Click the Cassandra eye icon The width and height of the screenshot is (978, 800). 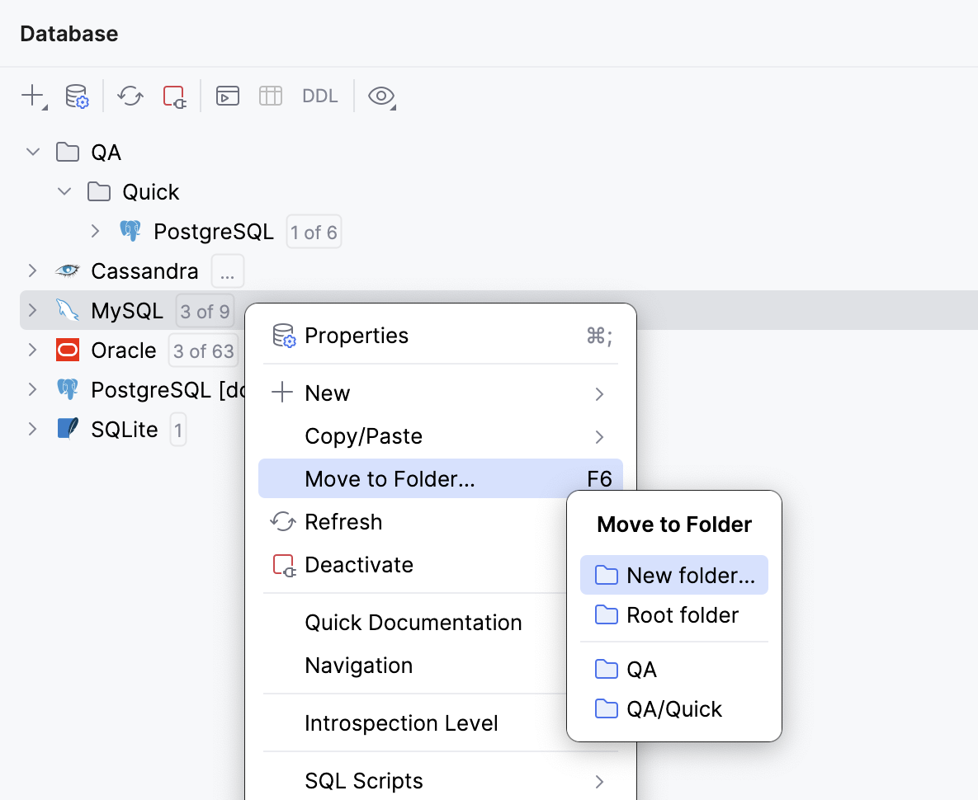point(66,271)
